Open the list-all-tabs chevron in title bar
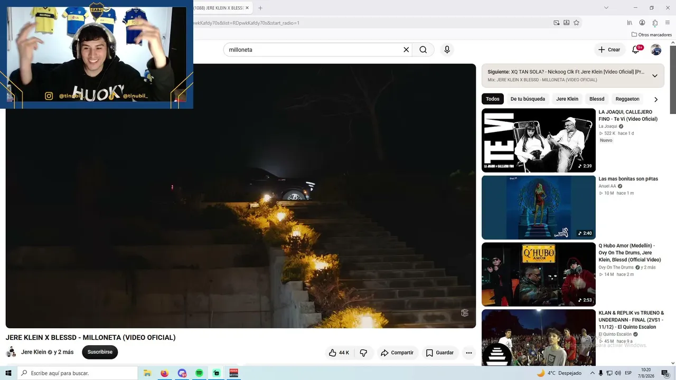Image resolution: width=676 pixels, height=380 pixels. click(x=606, y=8)
